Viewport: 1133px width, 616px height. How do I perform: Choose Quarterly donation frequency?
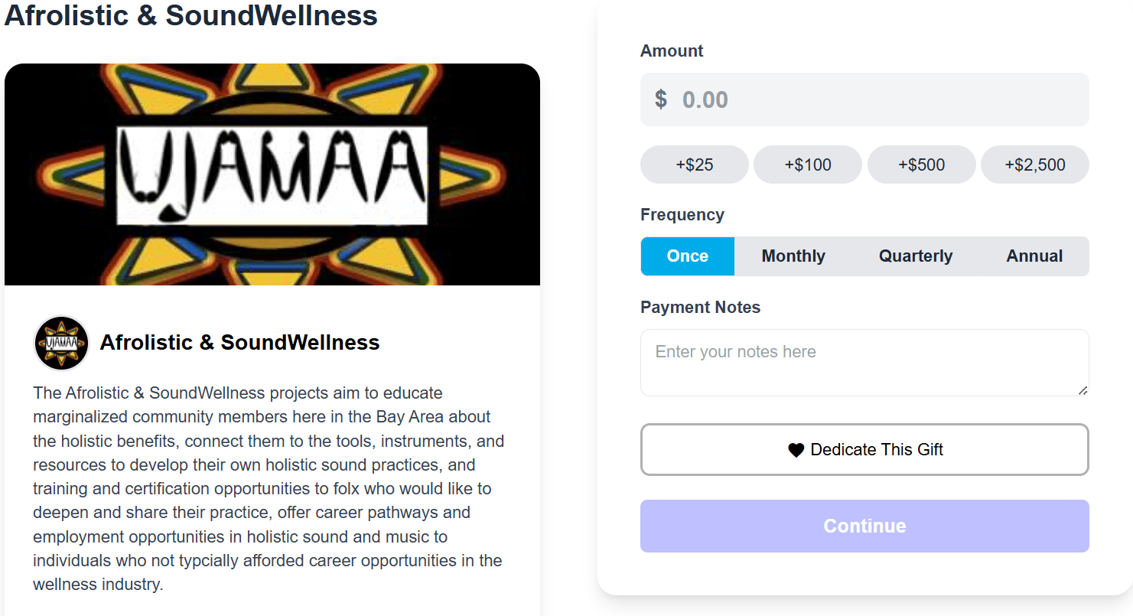click(915, 256)
